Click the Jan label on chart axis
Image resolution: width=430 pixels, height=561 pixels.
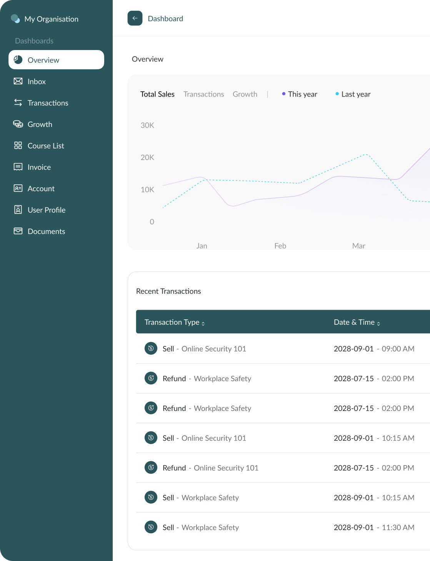click(x=202, y=246)
